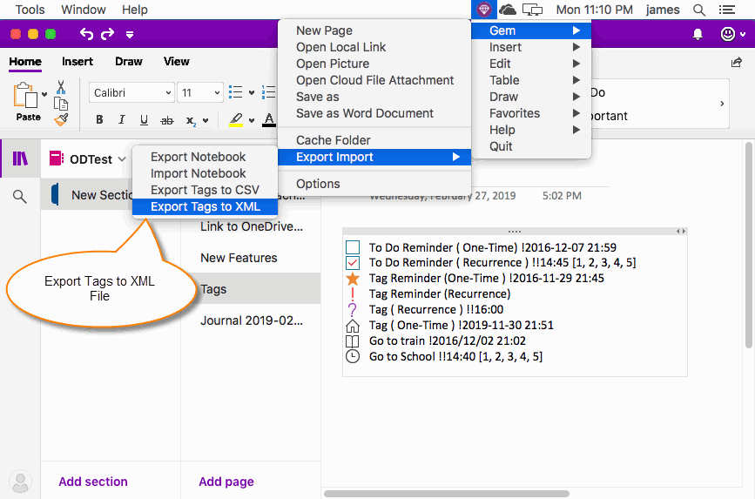Toggle Strikethrough formatting
Viewport: 755px width, 499px height.
(166, 120)
